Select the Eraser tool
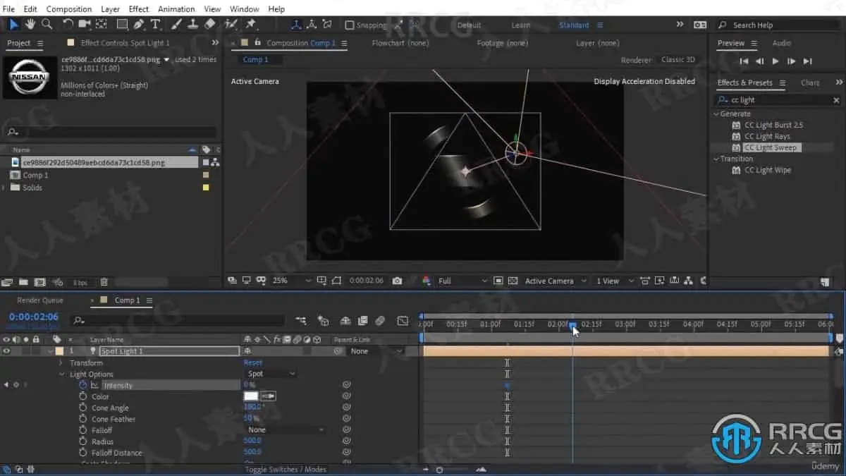This screenshot has width=846, height=476. tap(209, 24)
